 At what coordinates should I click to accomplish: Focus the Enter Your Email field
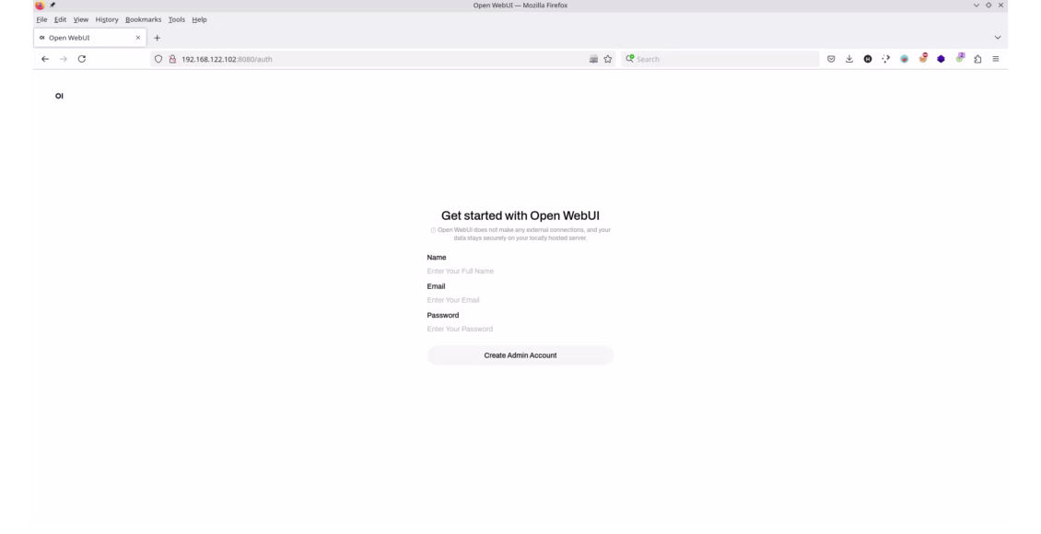point(520,300)
